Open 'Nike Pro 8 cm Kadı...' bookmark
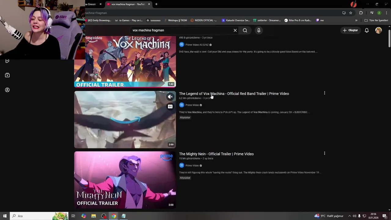The height and width of the screenshot is (220, 391). tap(298, 20)
